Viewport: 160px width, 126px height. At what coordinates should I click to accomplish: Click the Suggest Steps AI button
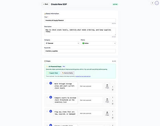(53, 73)
